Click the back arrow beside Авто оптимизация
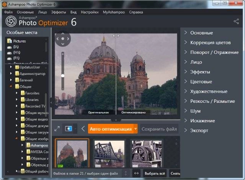Screen dimensions: 245x180 pyautogui.click(x=83, y=129)
